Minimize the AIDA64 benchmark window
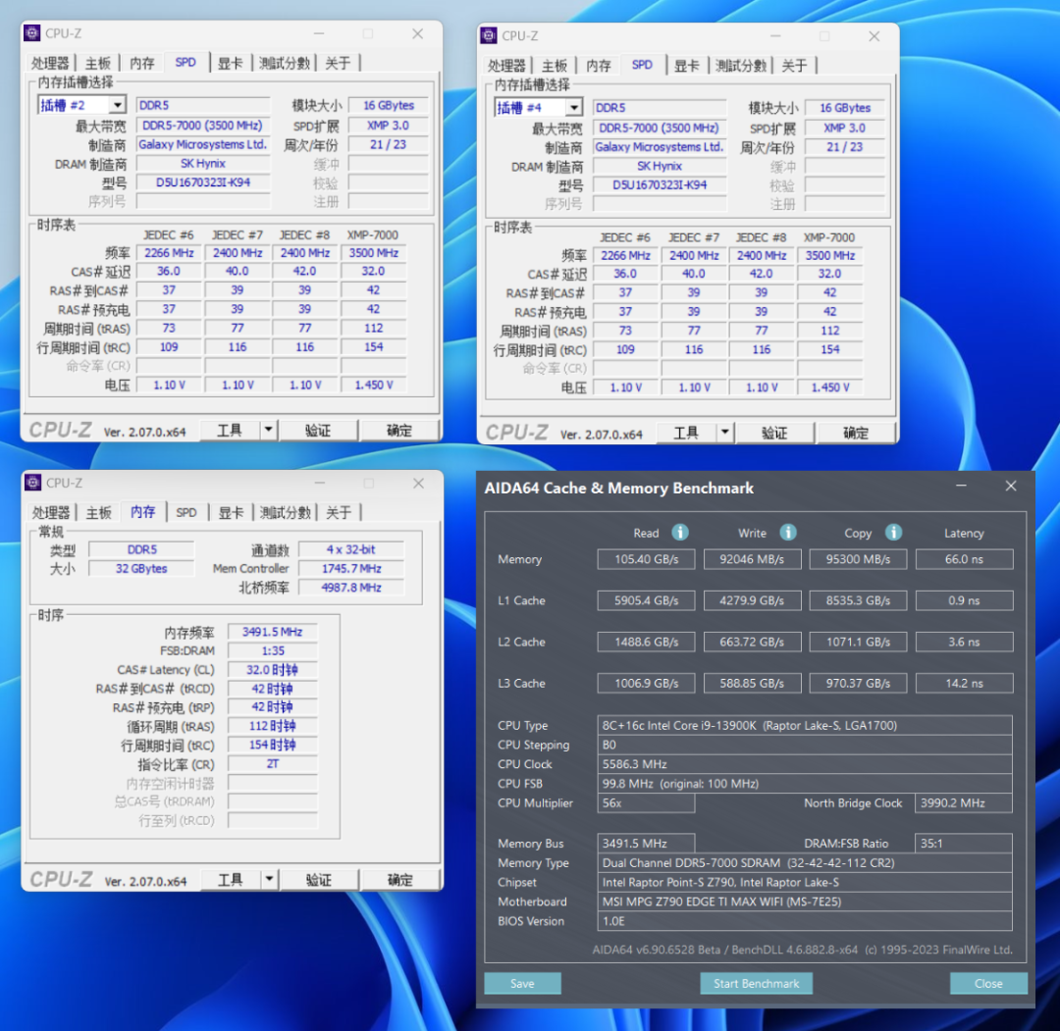Image resolution: width=1060 pixels, height=1031 pixels. [x=961, y=486]
